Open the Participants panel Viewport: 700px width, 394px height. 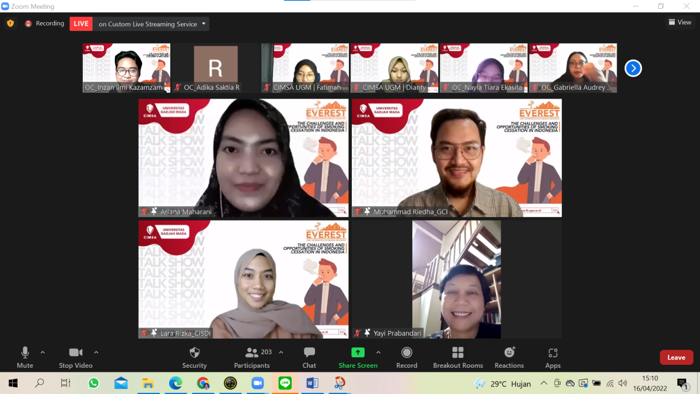coord(252,356)
